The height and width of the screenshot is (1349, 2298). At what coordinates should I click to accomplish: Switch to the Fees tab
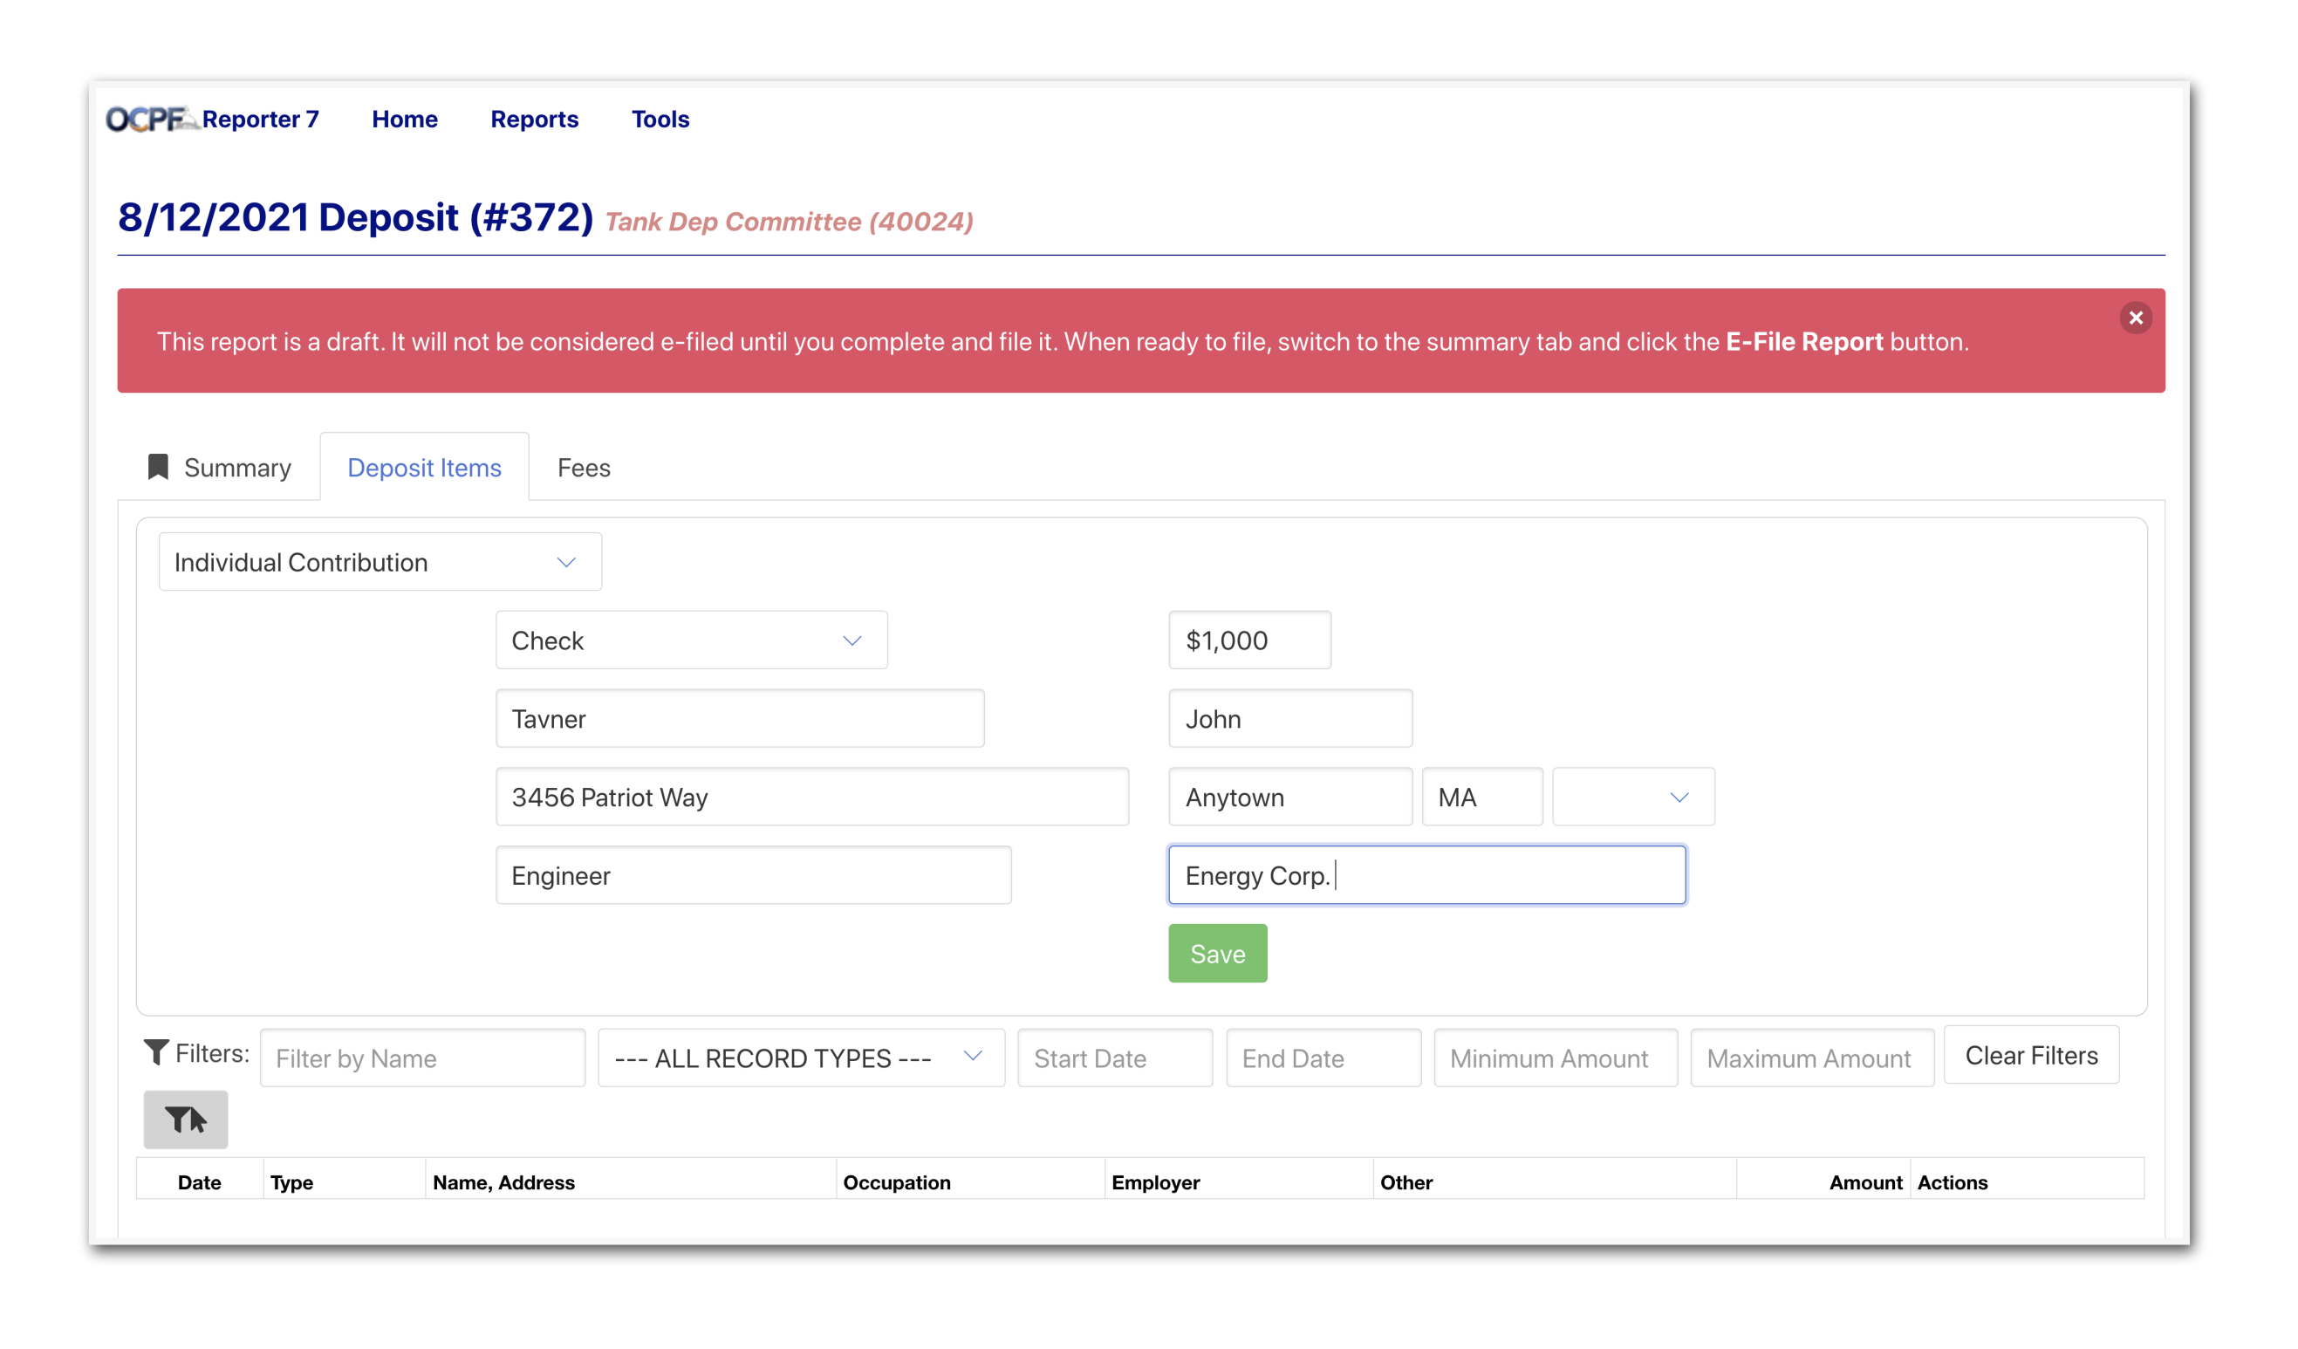[x=584, y=468]
